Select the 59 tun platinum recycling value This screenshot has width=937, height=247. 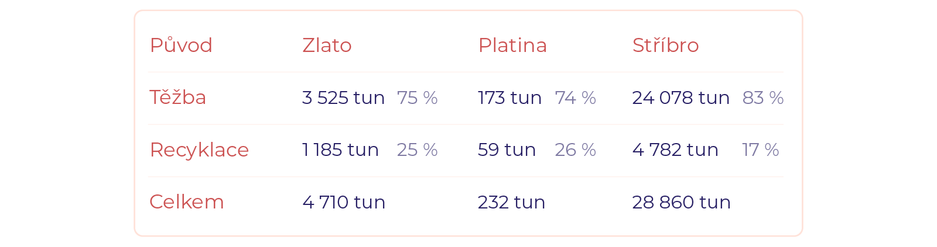click(507, 150)
